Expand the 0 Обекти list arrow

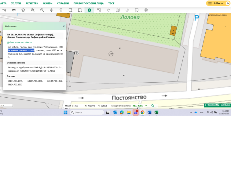tap(227, 3)
